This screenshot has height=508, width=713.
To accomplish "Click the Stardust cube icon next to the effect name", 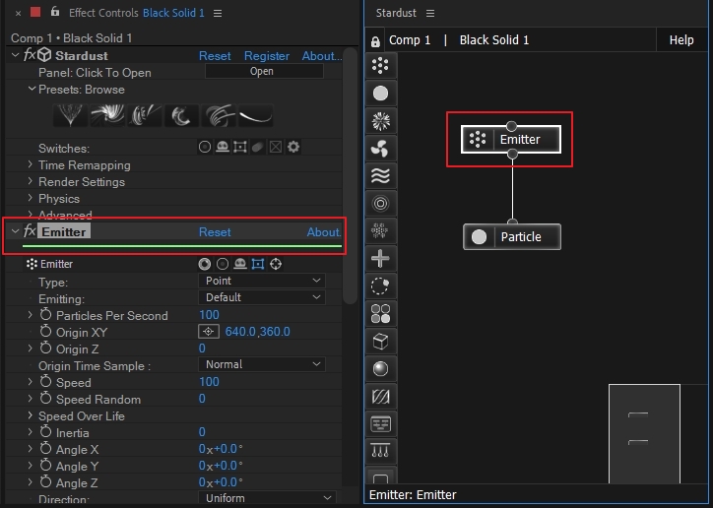I will click(44, 55).
